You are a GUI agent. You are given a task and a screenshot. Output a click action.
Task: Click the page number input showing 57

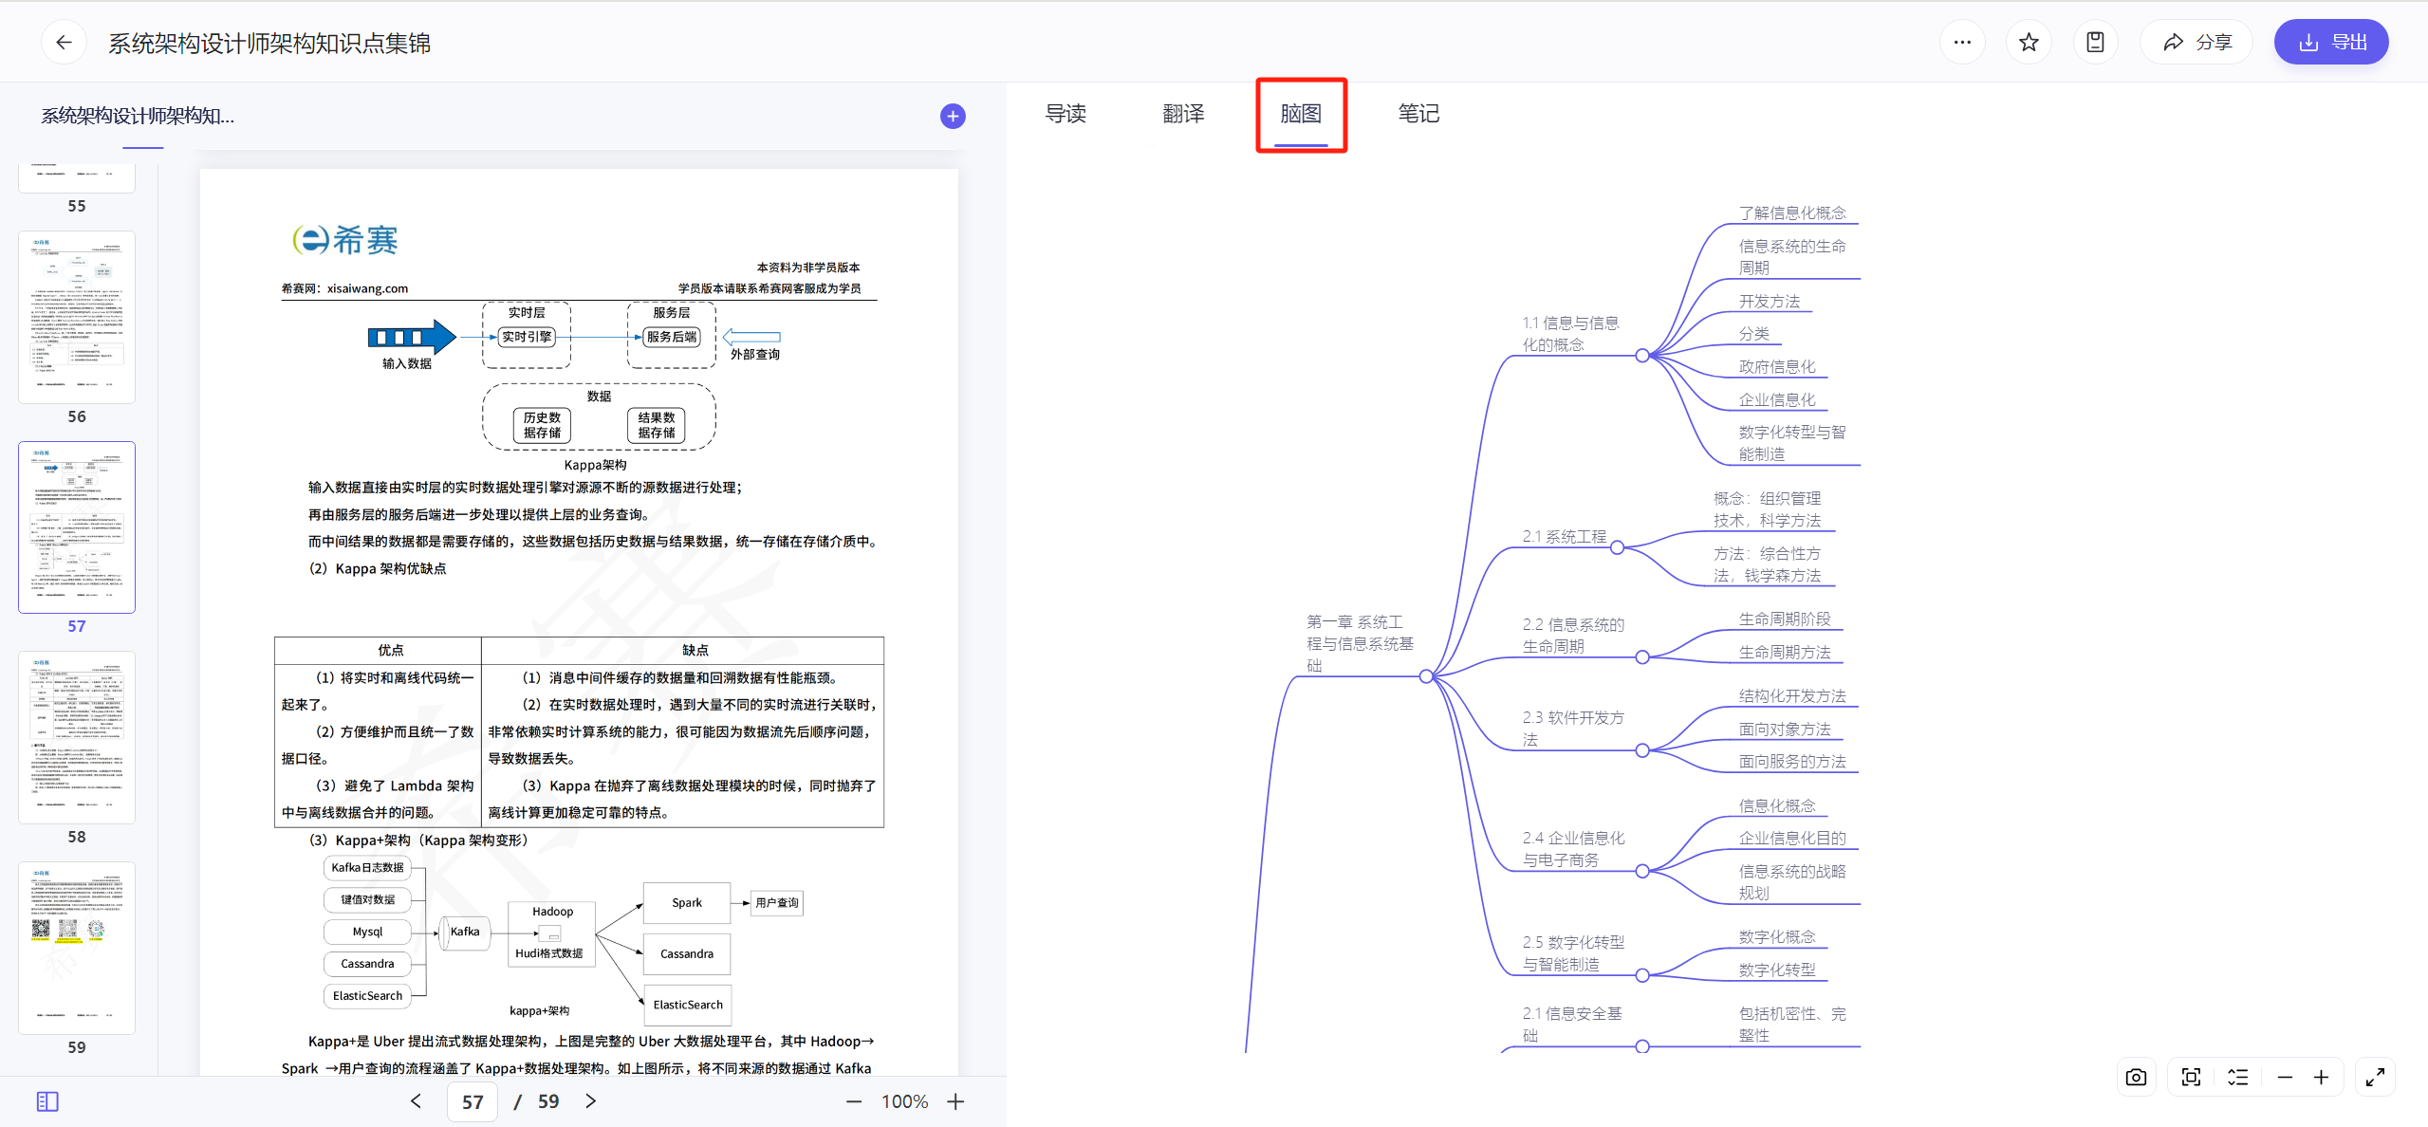473,1101
